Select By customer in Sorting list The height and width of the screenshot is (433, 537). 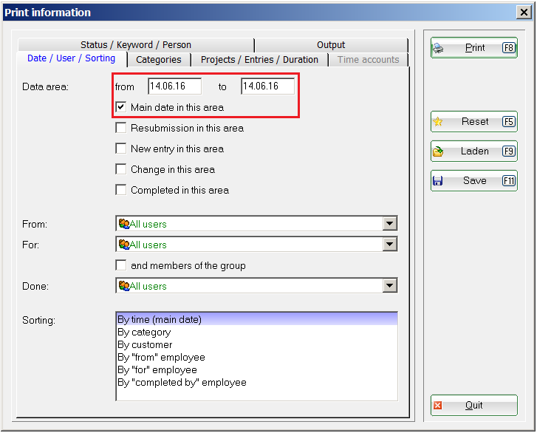pyautogui.click(x=145, y=345)
